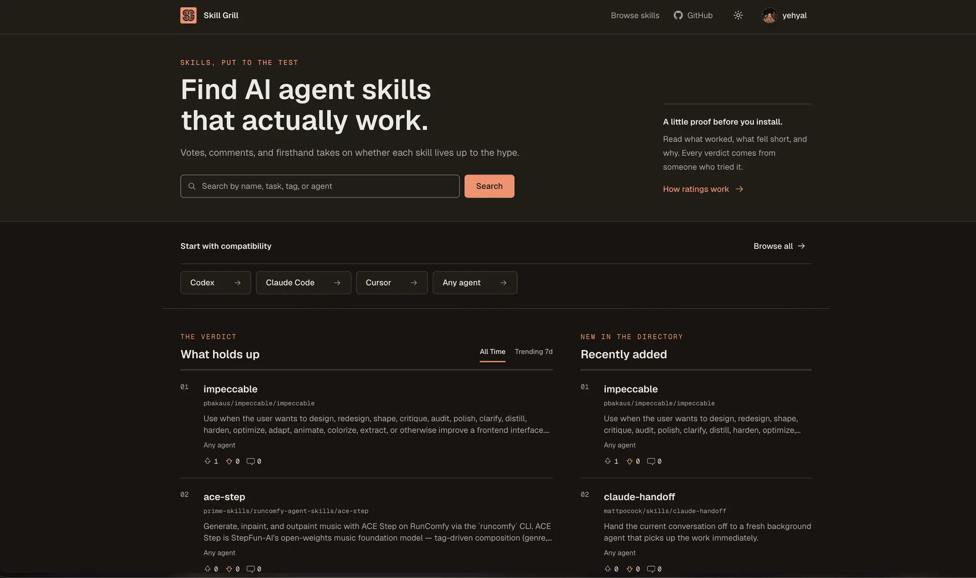Open comments on ace-step skill
Image resolution: width=976 pixels, height=578 pixels.
254,569
